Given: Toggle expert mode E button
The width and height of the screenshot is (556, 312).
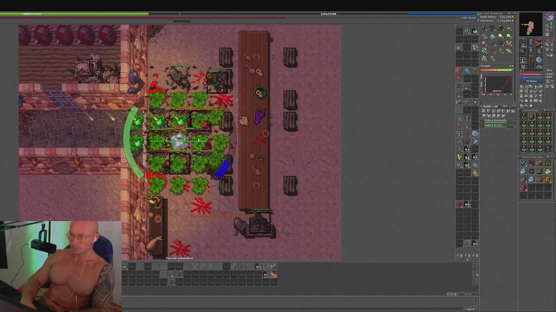Looking at the screenshot, I should click(x=552, y=49).
